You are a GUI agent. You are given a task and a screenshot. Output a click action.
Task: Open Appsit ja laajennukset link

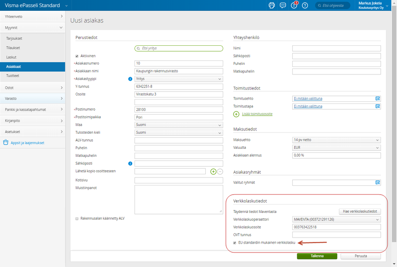(27, 143)
